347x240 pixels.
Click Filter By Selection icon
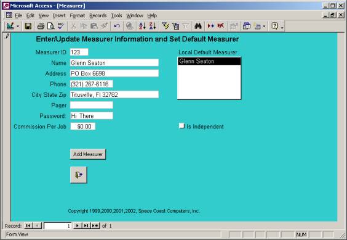(x=166, y=26)
